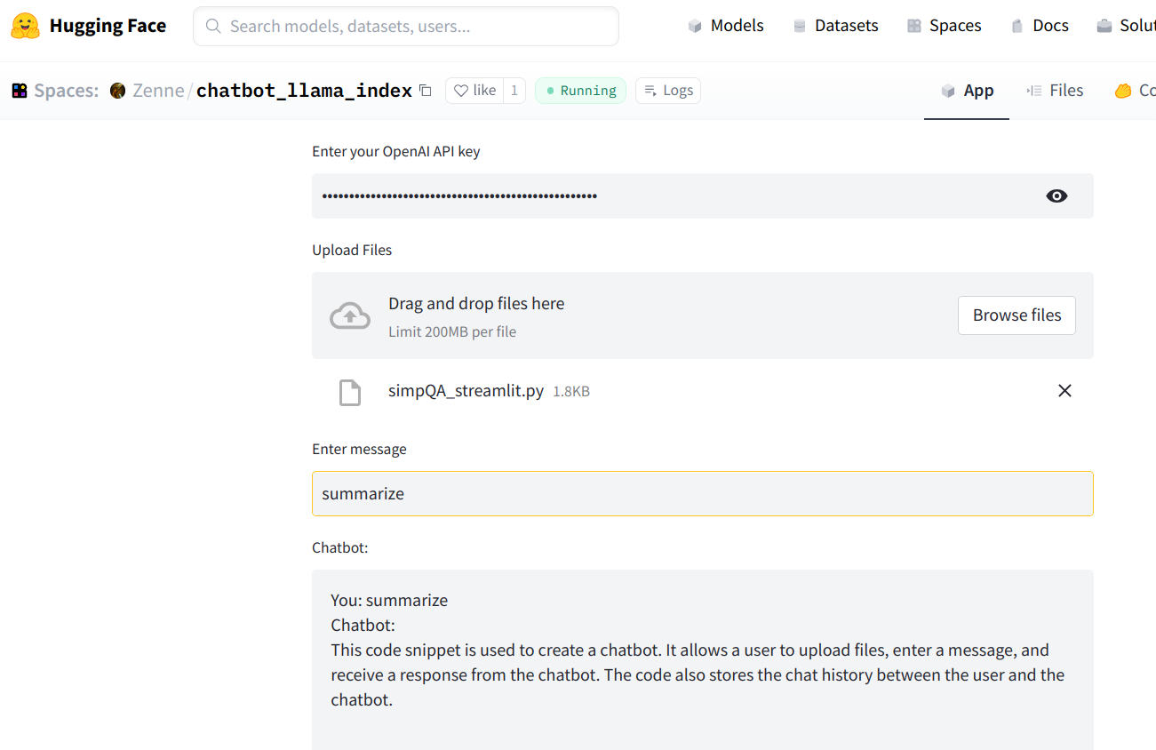This screenshot has width=1156, height=750.
Task: Click the Hugging Face emoji logo
Action: (26, 27)
